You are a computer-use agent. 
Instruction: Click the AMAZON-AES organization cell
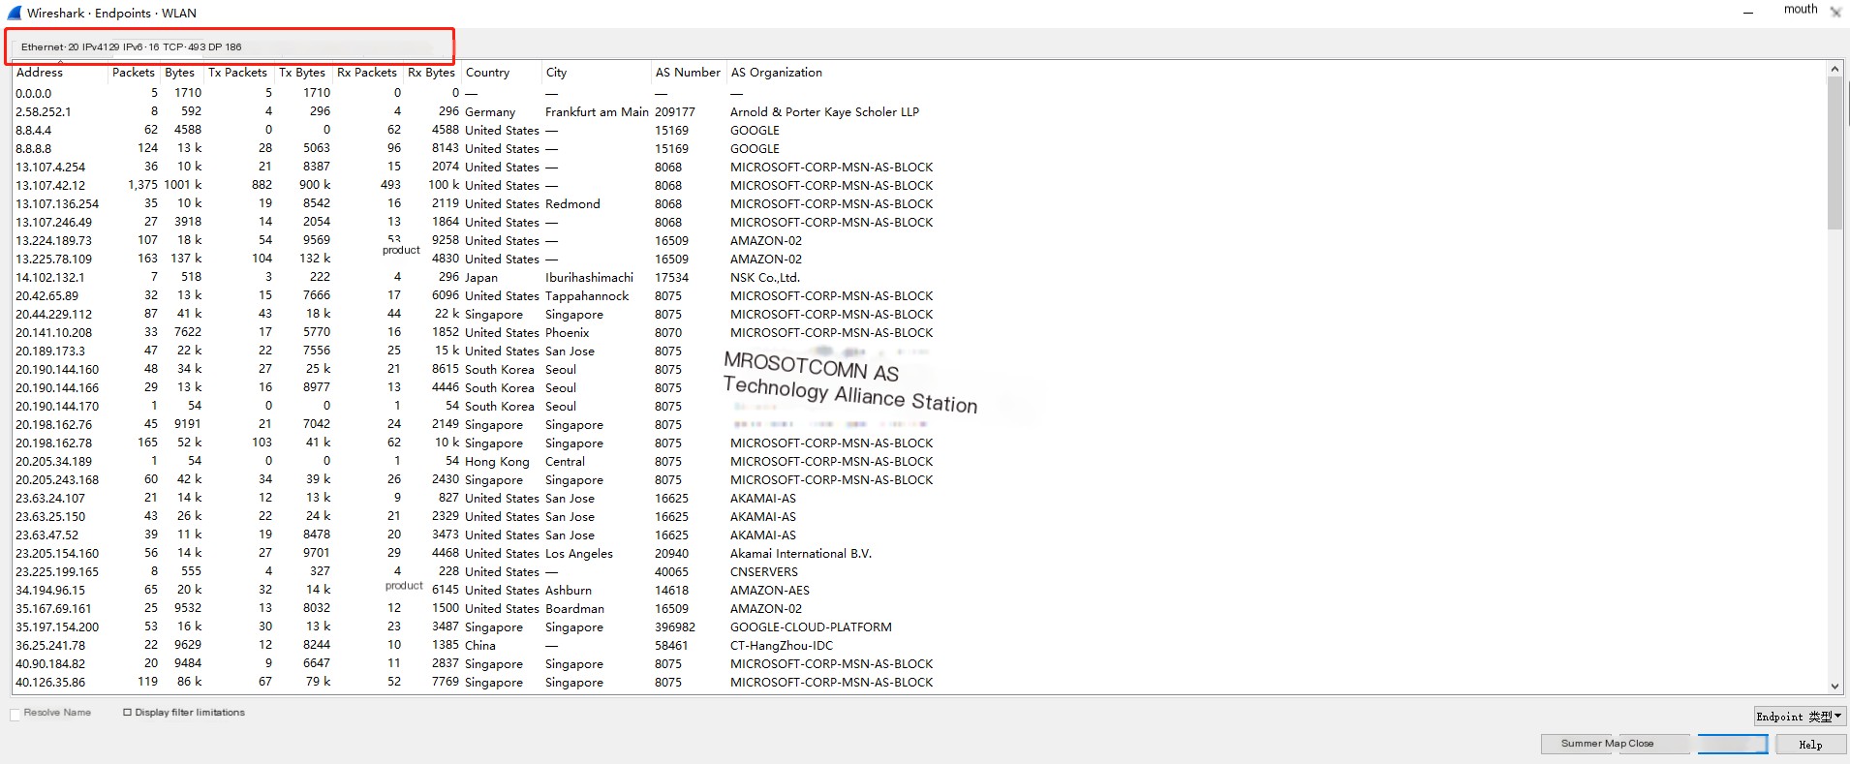770,590
